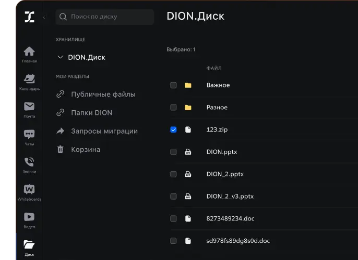Click the magnifier icon in search box
This screenshot has height=260, width=358.
pos(63,17)
